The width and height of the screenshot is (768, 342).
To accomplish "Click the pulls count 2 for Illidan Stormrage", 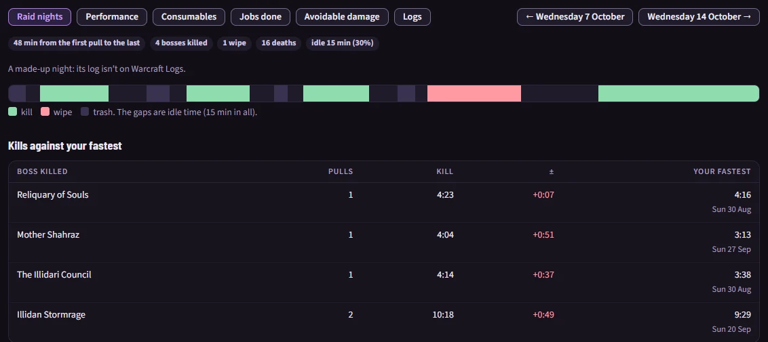I will [351, 315].
